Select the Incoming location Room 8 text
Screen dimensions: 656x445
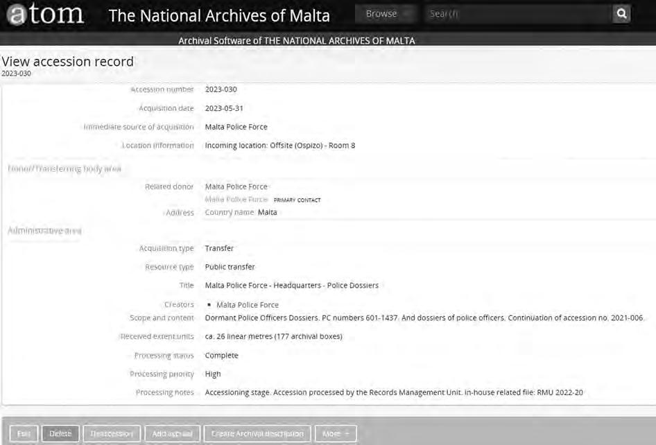click(280, 146)
